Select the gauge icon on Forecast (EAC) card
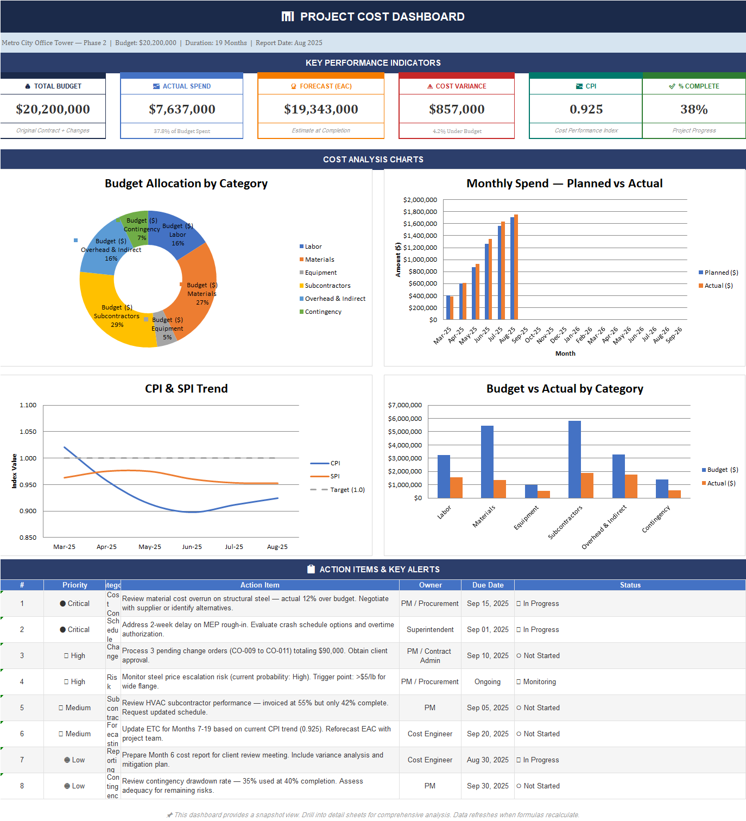Viewport: 746px width, 821px height. coord(293,86)
